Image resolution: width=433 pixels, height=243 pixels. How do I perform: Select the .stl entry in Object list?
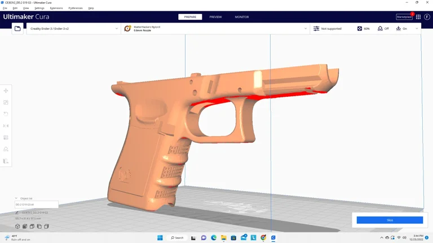tap(36, 205)
